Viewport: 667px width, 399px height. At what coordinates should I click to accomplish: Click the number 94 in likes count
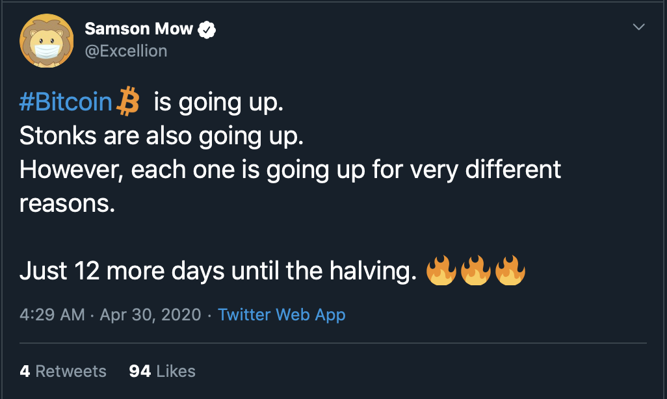click(x=140, y=371)
